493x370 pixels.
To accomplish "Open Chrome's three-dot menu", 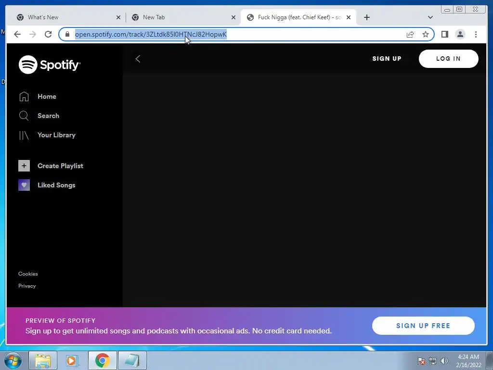I will point(476,34).
